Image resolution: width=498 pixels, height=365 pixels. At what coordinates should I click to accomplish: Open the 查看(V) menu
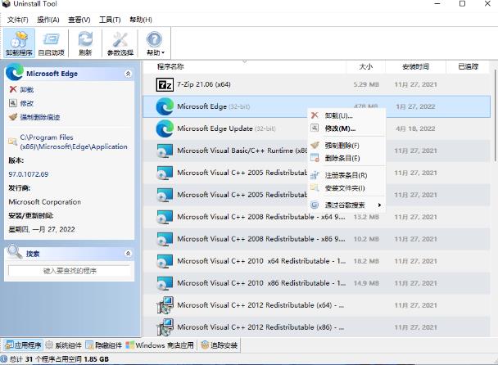click(79, 20)
